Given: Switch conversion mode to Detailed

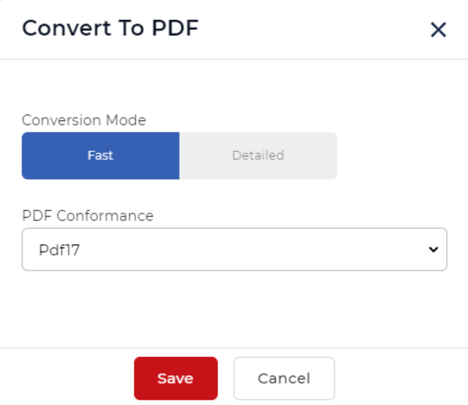Looking at the screenshot, I should 258,155.
